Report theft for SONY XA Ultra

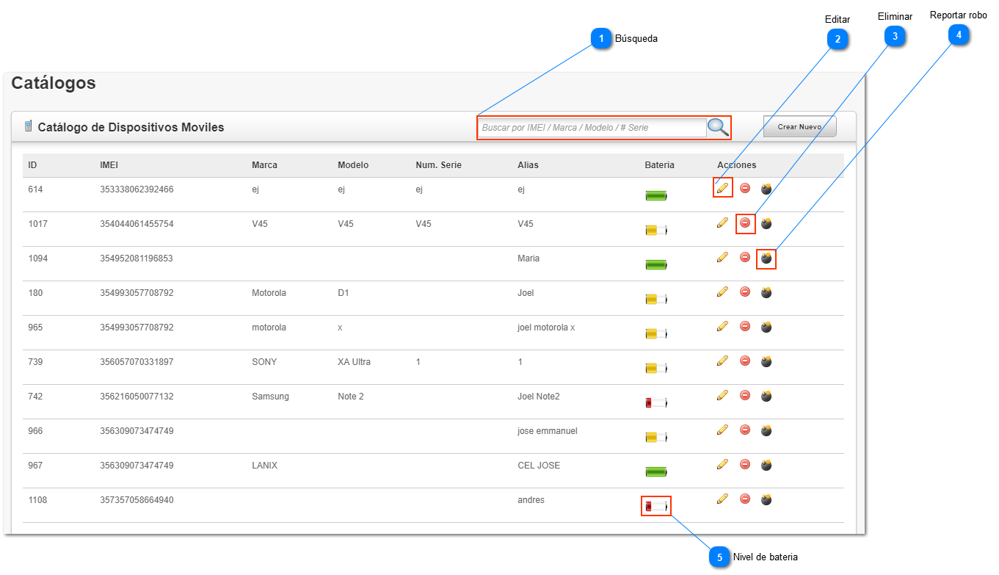tap(766, 361)
